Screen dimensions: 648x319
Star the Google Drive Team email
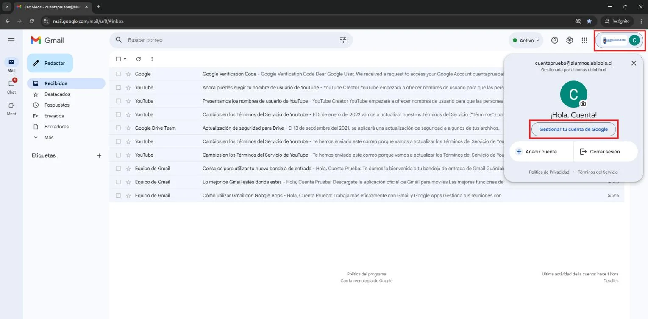tap(128, 128)
